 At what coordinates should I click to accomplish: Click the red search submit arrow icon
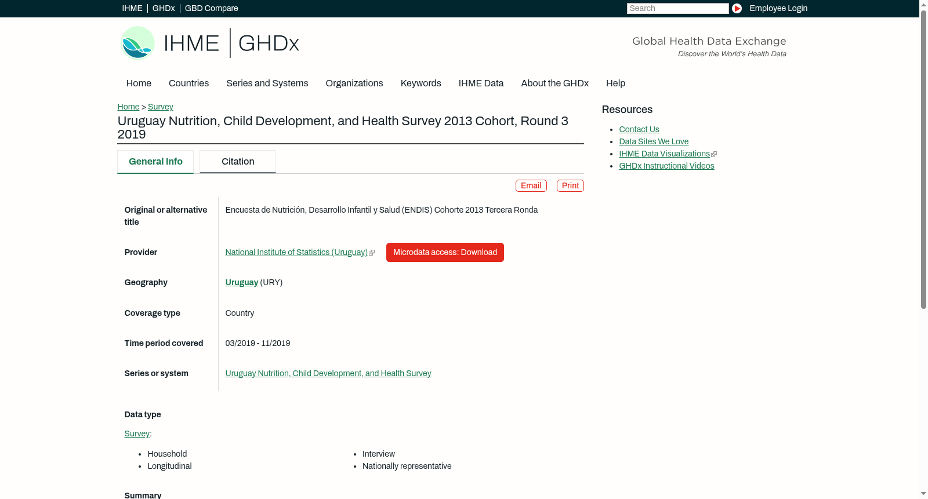[737, 8]
